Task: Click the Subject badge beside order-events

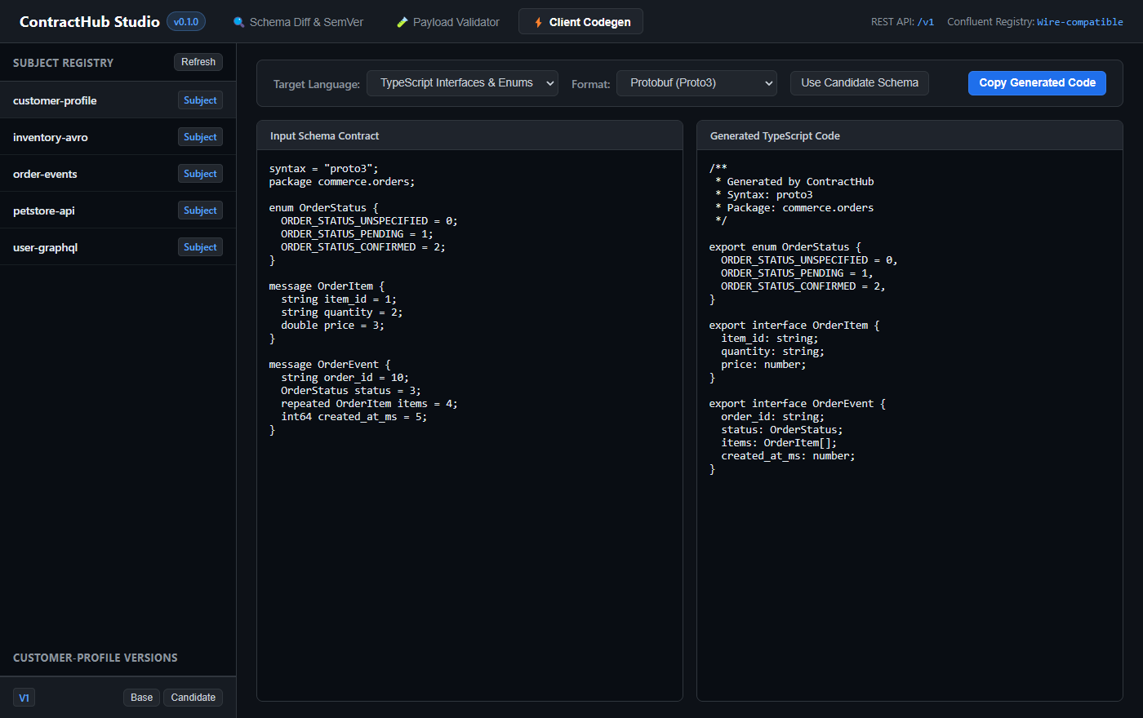Action: pos(200,174)
